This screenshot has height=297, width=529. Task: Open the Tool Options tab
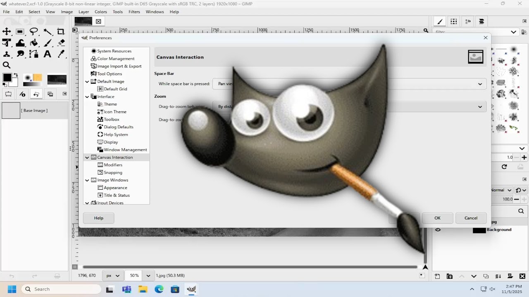[x=8, y=94]
